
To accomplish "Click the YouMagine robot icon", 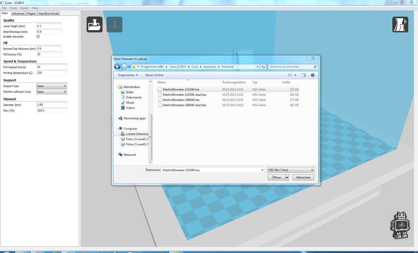I will click(x=399, y=225).
